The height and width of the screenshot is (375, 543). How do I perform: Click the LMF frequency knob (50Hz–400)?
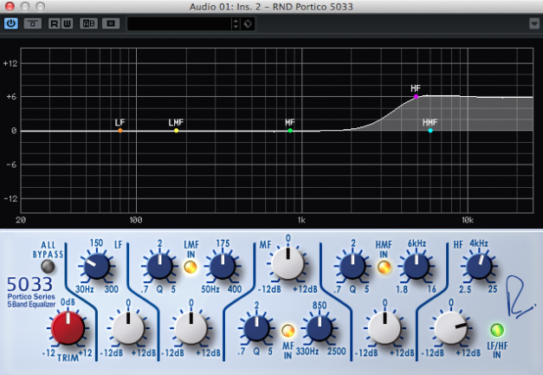click(x=223, y=267)
